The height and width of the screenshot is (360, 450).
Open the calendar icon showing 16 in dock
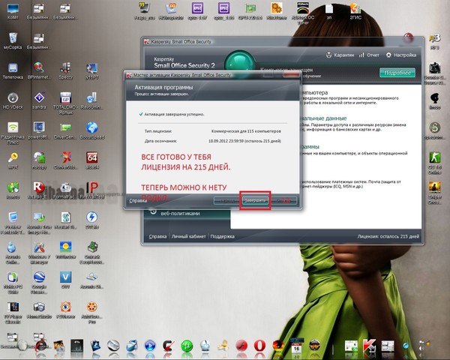point(296,346)
